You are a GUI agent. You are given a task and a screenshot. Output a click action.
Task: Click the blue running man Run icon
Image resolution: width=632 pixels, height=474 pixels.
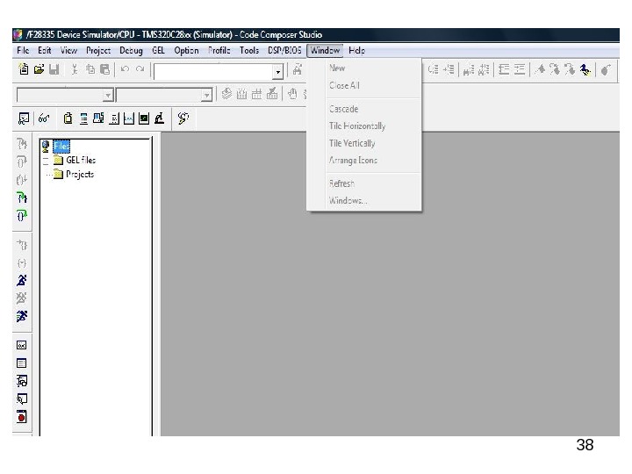click(22, 280)
